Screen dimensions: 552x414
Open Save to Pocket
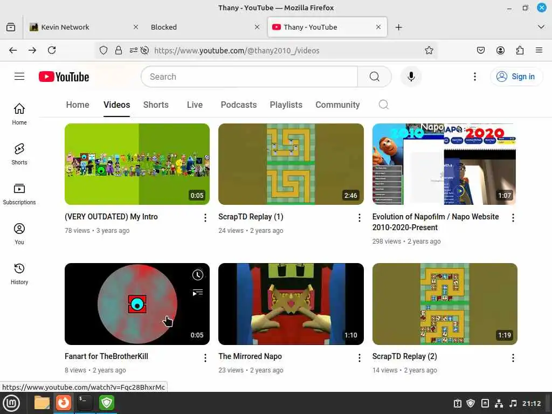480,50
